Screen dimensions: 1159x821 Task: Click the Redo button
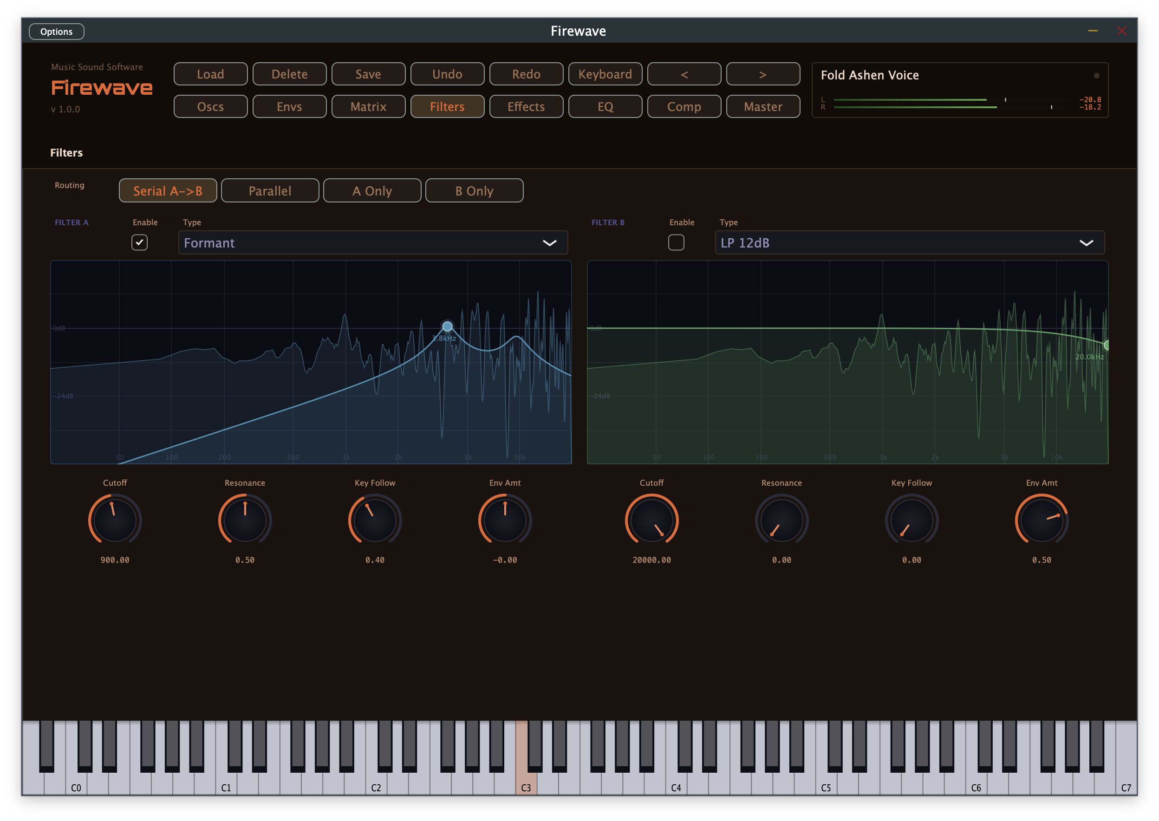(526, 74)
